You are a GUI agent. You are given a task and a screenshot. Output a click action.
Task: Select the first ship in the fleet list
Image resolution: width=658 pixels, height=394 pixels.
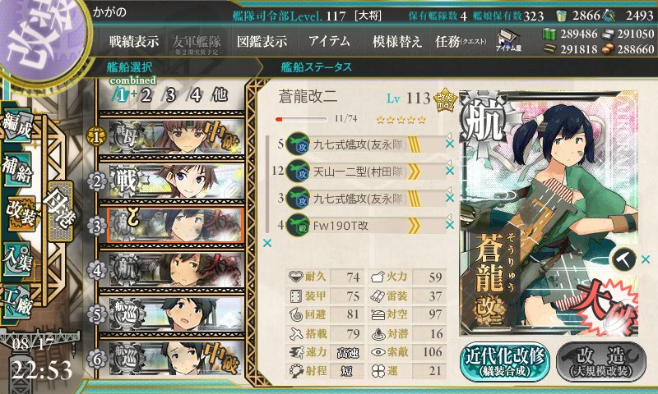point(172,137)
